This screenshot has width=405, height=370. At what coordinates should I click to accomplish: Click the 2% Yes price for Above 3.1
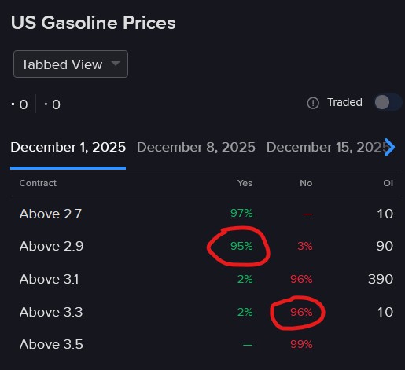coord(245,279)
